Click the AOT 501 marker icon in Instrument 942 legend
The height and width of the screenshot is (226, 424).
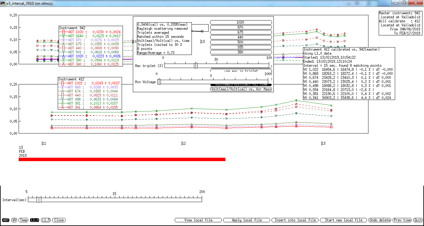(63, 52)
